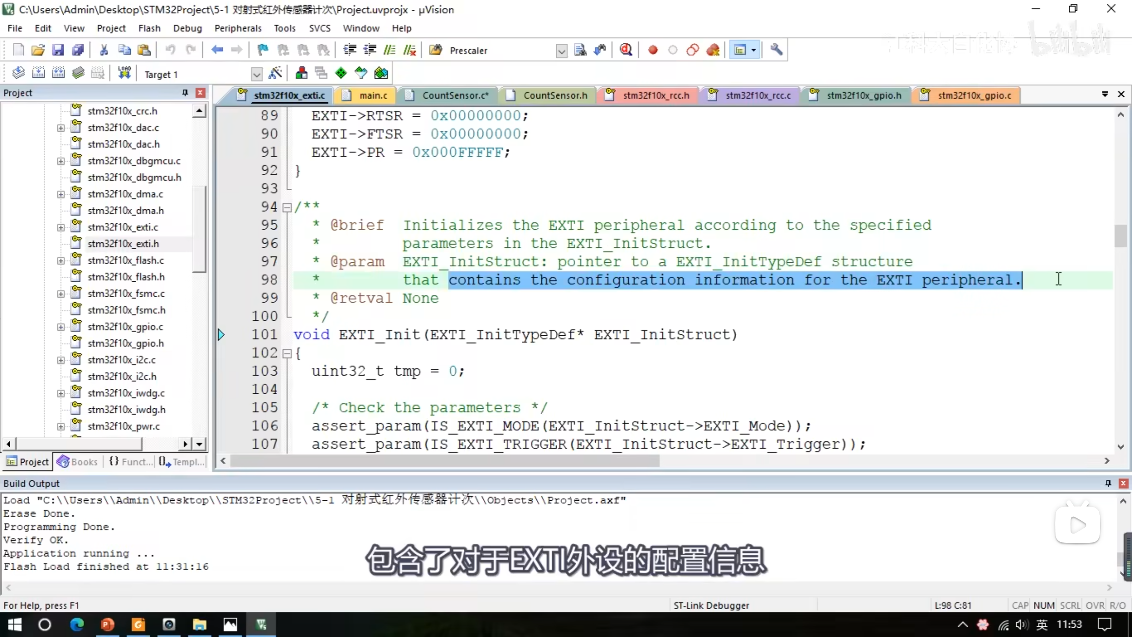The image size is (1132, 637).
Task: Click the Configuration wrench icon
Action: 776,50
